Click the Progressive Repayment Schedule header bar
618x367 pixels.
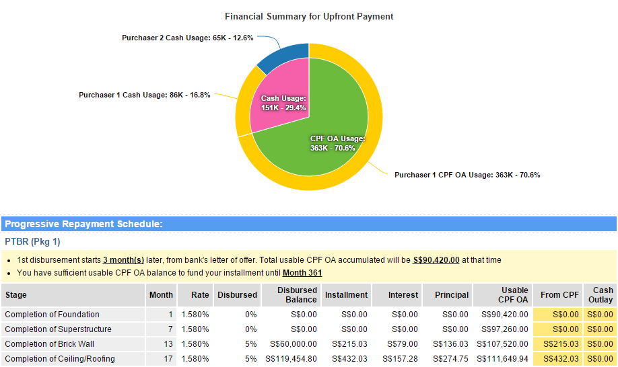[309, 224]
